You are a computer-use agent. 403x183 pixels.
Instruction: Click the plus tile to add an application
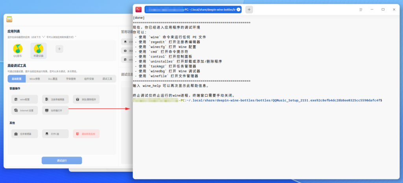tap(59, 49)
